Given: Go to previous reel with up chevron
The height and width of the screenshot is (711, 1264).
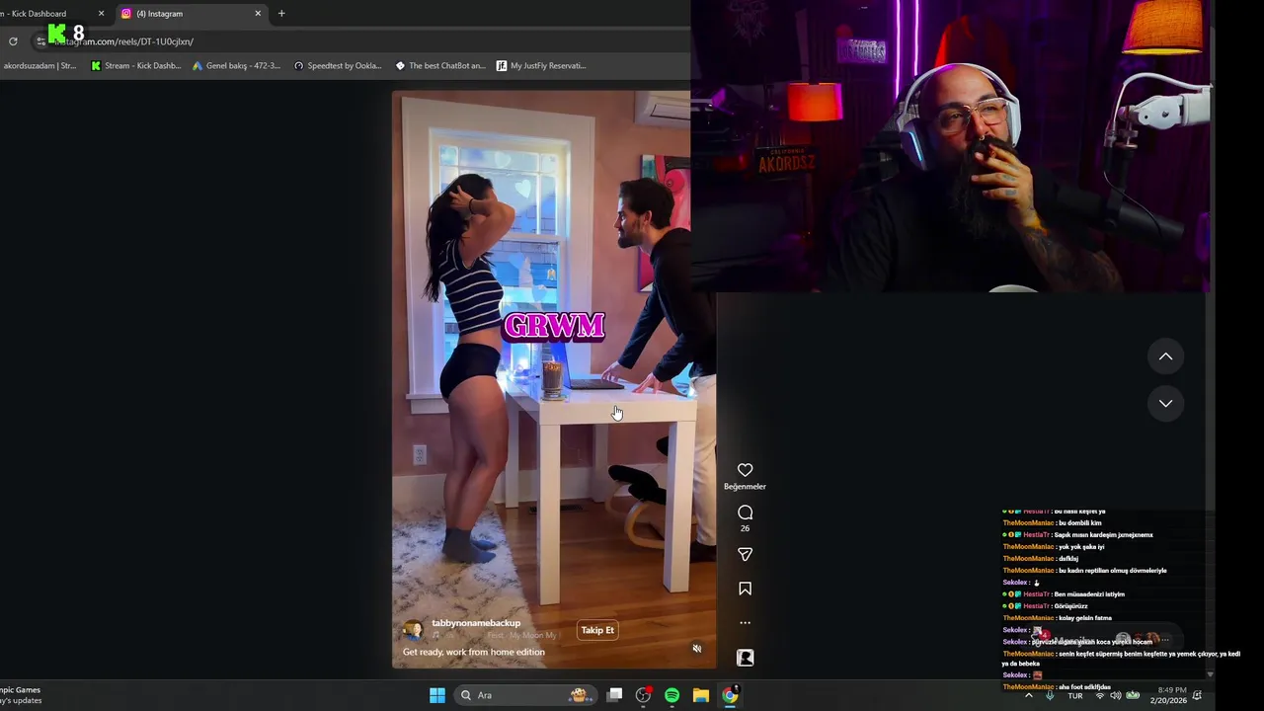Looking at the screenshot, I should coord(1165,356).
